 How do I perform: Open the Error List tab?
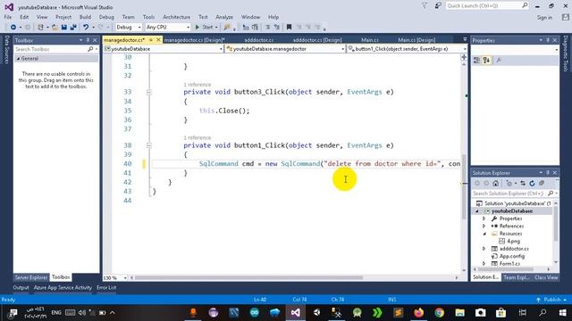click(x=106, y=287)
